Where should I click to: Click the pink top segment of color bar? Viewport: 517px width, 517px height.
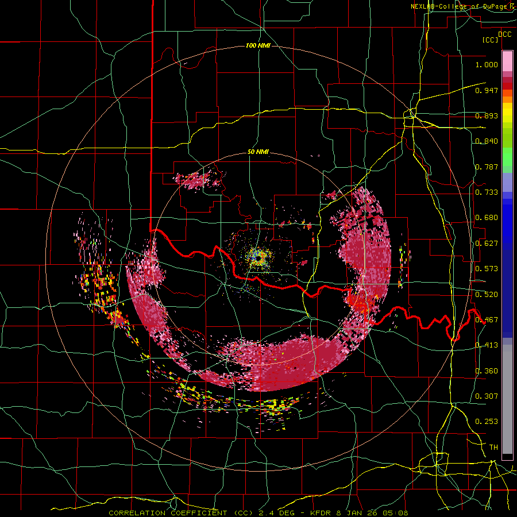[x=507, y=61]
